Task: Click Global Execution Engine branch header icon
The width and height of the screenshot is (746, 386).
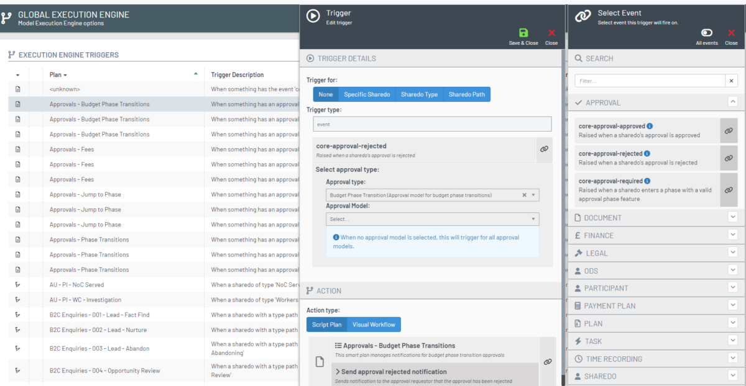Action: (x=7, y=17)
